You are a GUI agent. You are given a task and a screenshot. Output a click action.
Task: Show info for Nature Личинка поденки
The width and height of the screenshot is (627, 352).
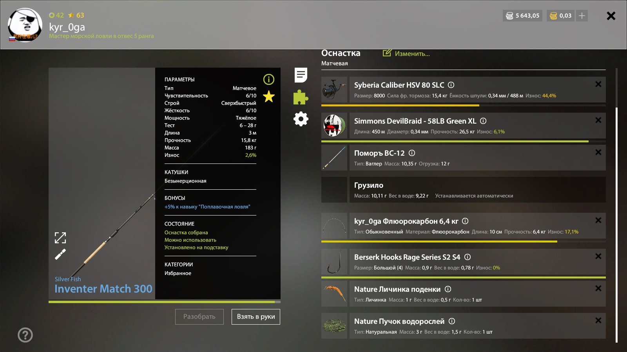click(x=448, y=289)
